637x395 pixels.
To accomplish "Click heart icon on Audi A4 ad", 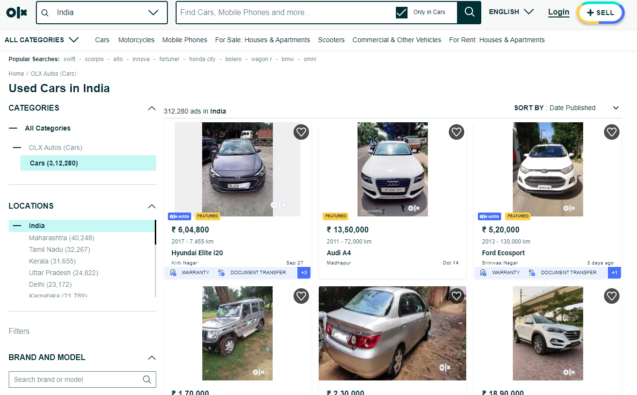I will point(456,132).
